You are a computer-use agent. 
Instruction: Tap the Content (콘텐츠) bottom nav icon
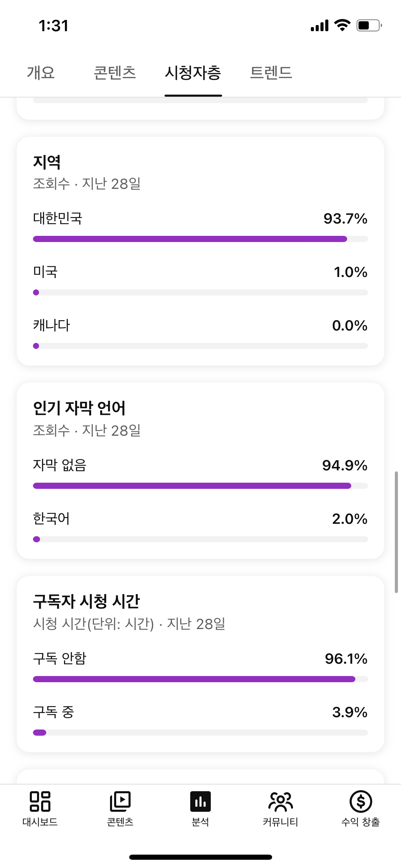point(120,801)
